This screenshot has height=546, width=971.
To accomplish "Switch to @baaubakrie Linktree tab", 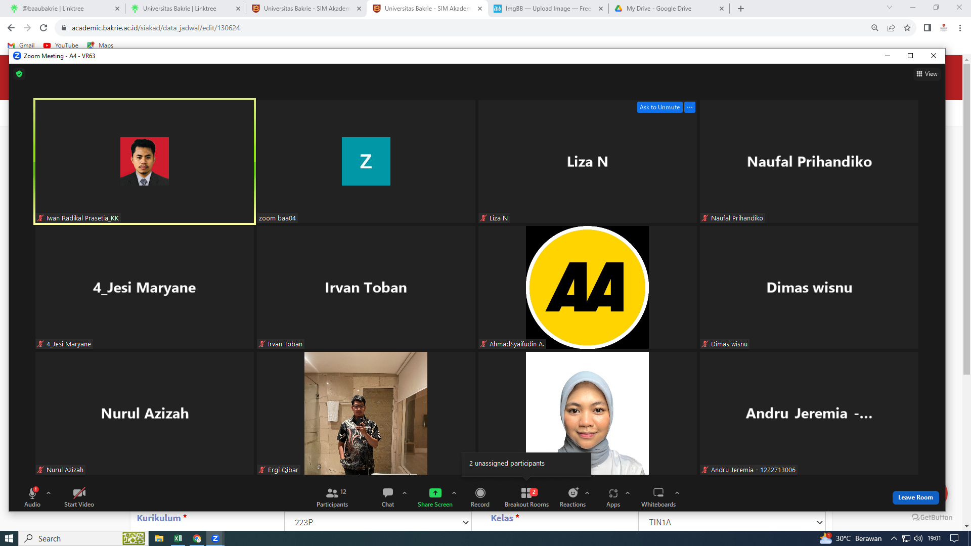I will (x=65, y=9).
